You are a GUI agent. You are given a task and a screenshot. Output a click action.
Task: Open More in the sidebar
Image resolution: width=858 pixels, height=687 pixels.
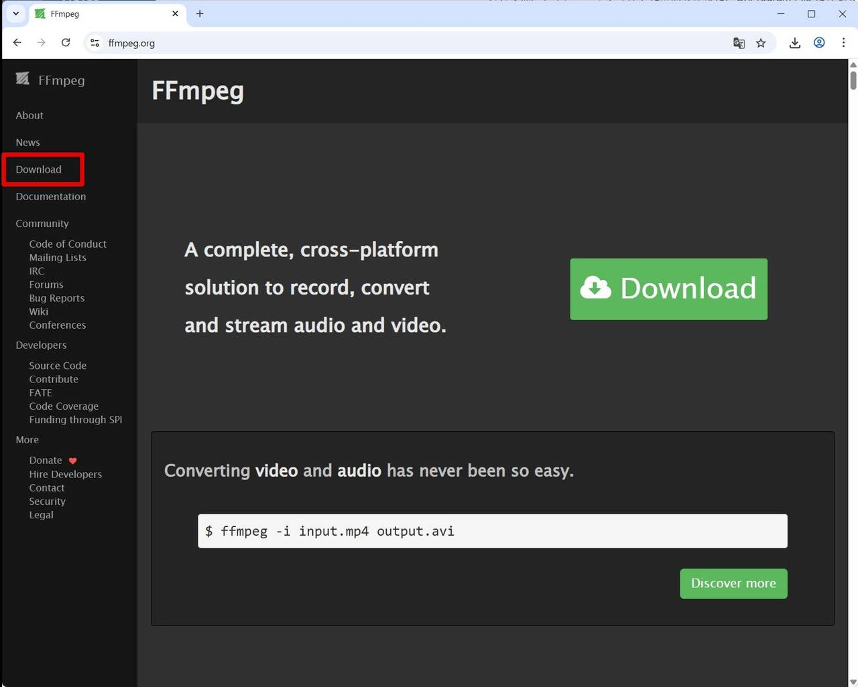coord(27,440)
